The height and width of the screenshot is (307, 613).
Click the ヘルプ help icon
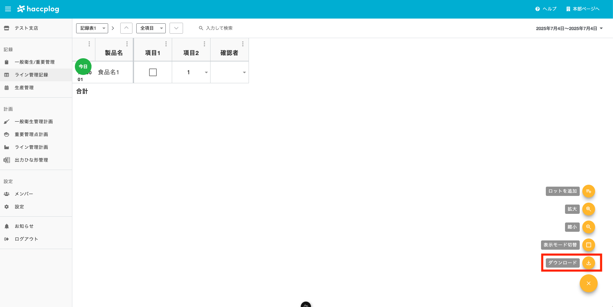[x=537, y=9]
